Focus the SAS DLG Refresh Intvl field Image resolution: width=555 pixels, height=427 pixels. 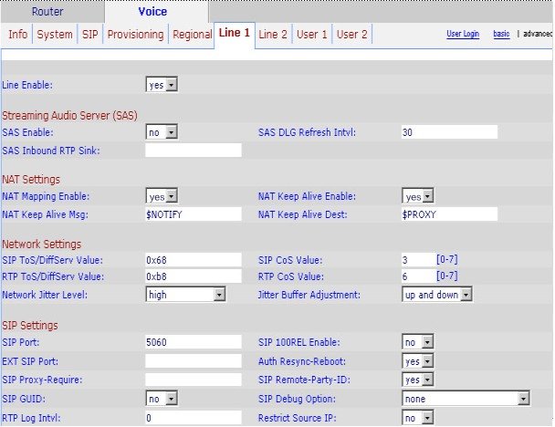[448, 132]
